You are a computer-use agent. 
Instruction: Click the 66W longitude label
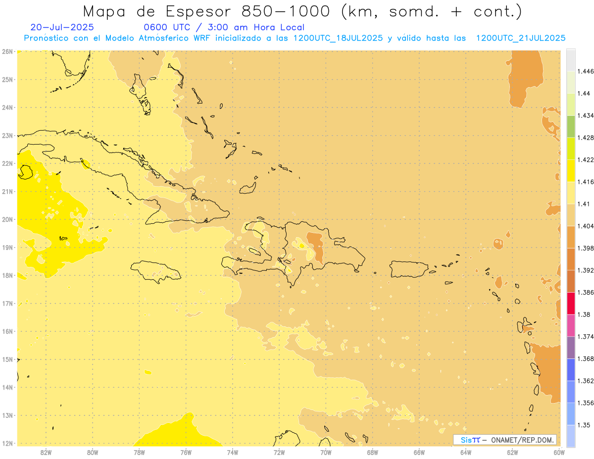(419, 452)
